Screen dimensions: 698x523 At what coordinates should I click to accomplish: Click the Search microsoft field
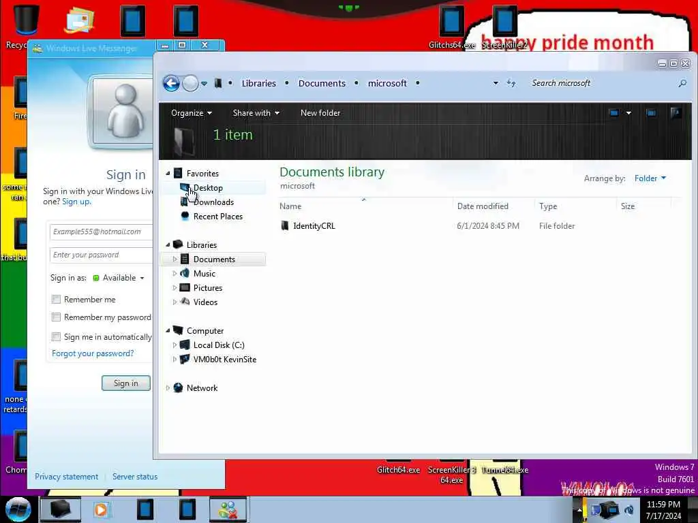pyautogui.click(x=601, y=83)
